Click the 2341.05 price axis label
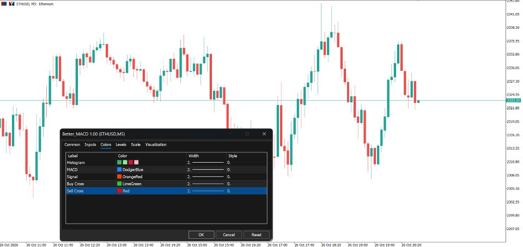 513,14
